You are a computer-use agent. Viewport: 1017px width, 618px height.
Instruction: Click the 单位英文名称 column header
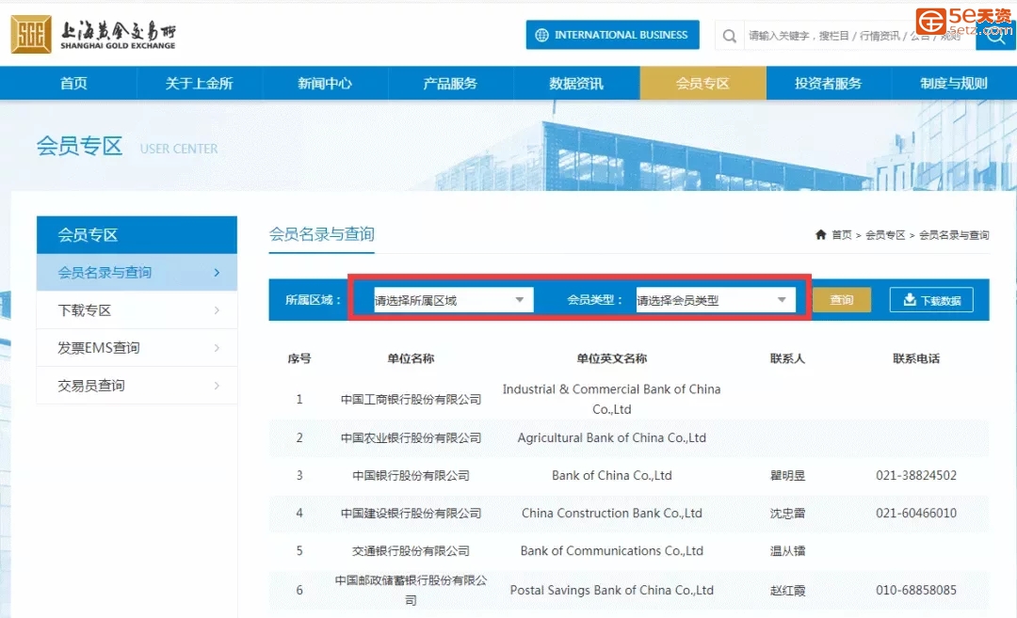click(612, 358)
